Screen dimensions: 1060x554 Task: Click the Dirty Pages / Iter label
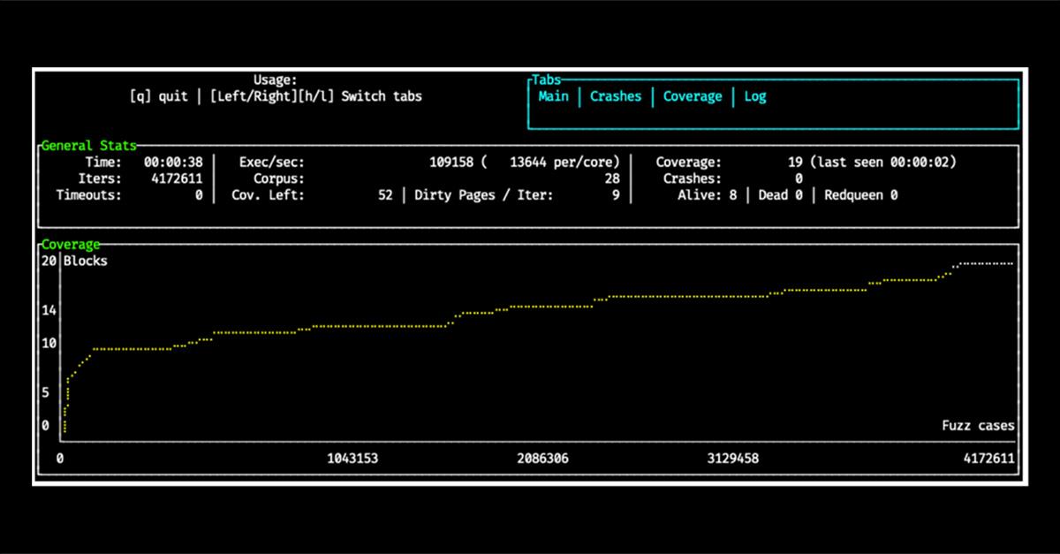coord(483,195)
